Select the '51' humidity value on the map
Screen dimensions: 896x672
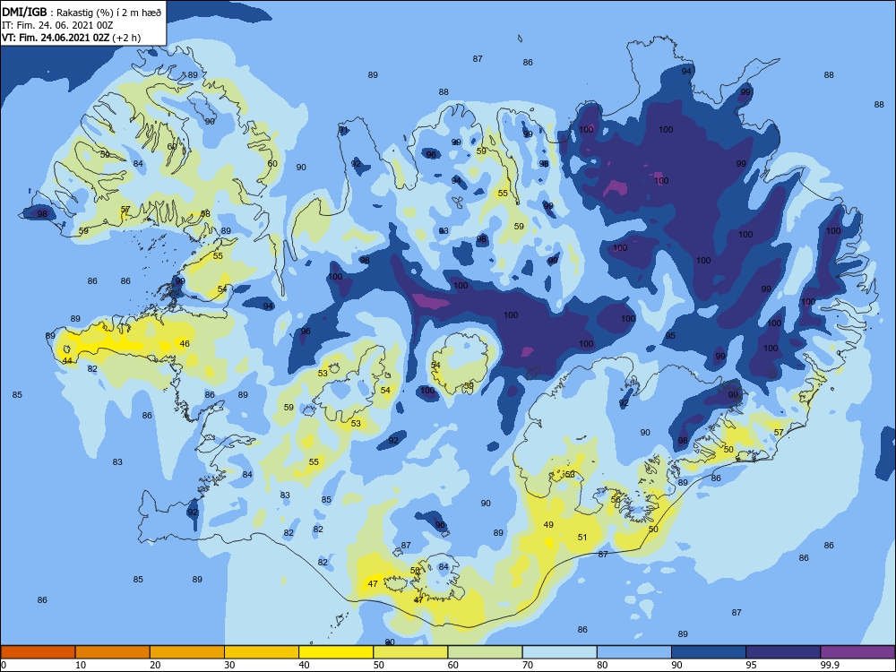click(x=582, y=537)
